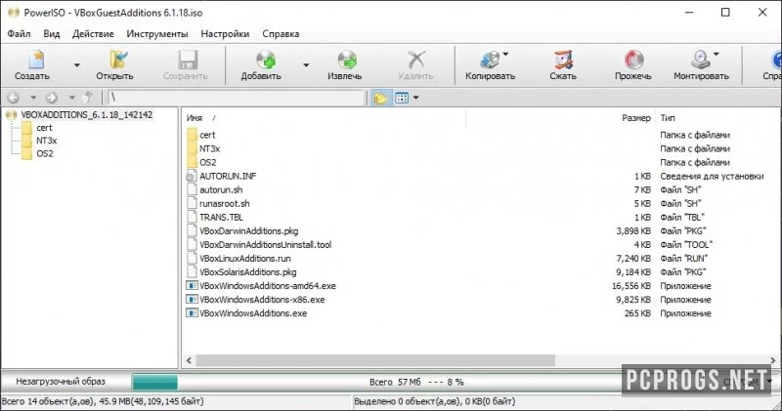Click Сведения для установки type cell
This screenshot has height=411, width=782.
pos(712,177)
